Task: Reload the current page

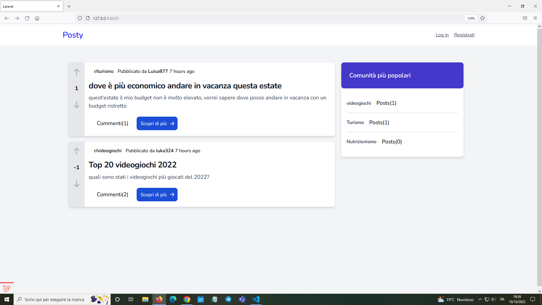Action: click(x=27, y=18)
